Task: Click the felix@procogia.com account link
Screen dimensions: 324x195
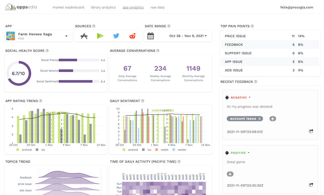Action: point(297,7)
